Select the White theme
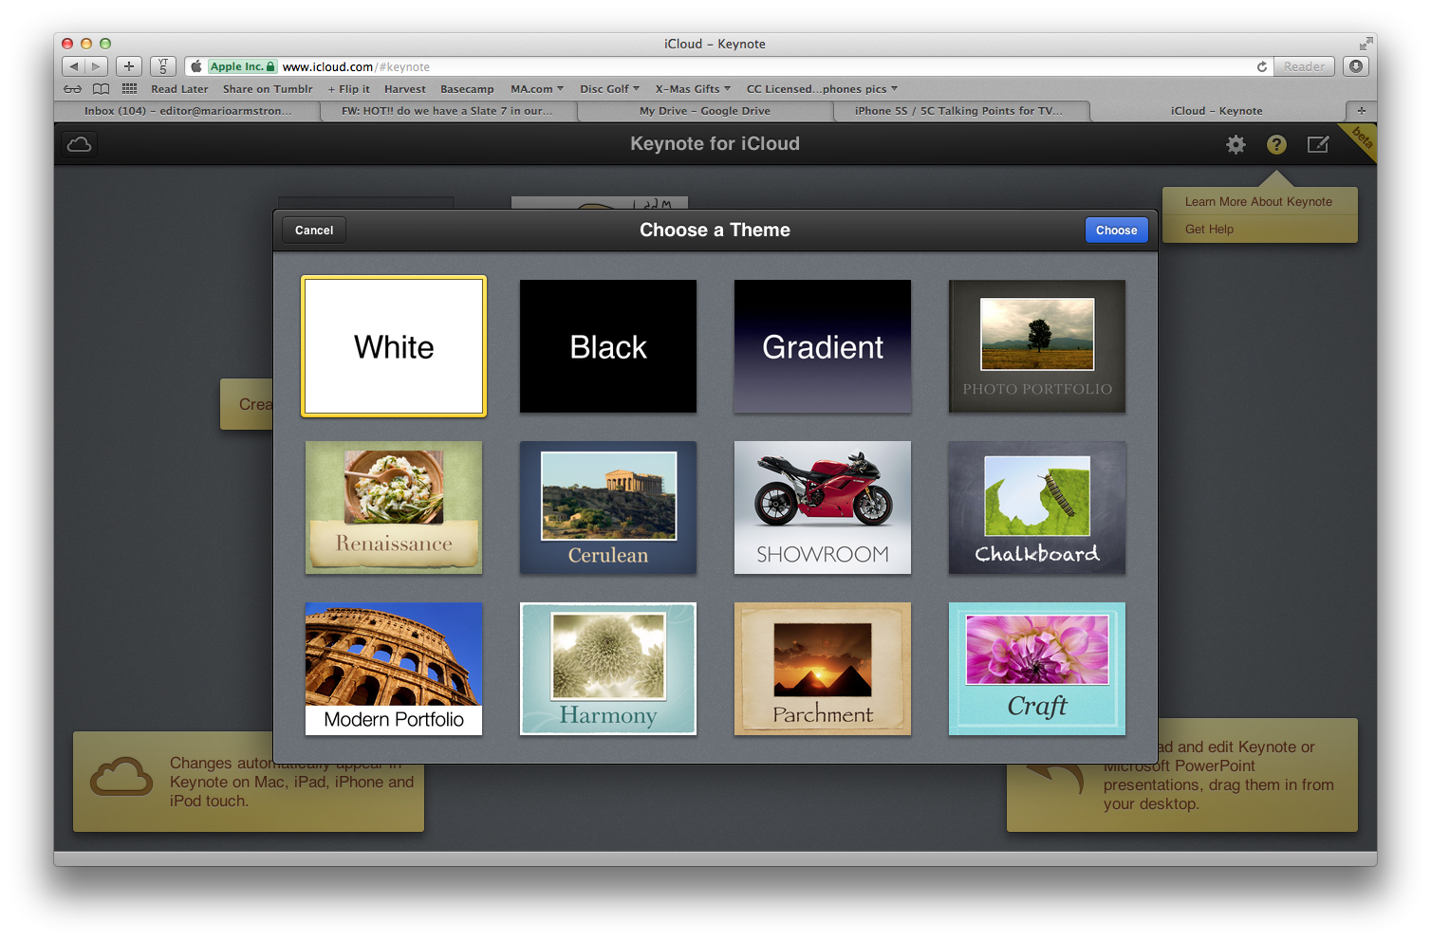This screenshot has width=1431, height=941. point(394,346)
